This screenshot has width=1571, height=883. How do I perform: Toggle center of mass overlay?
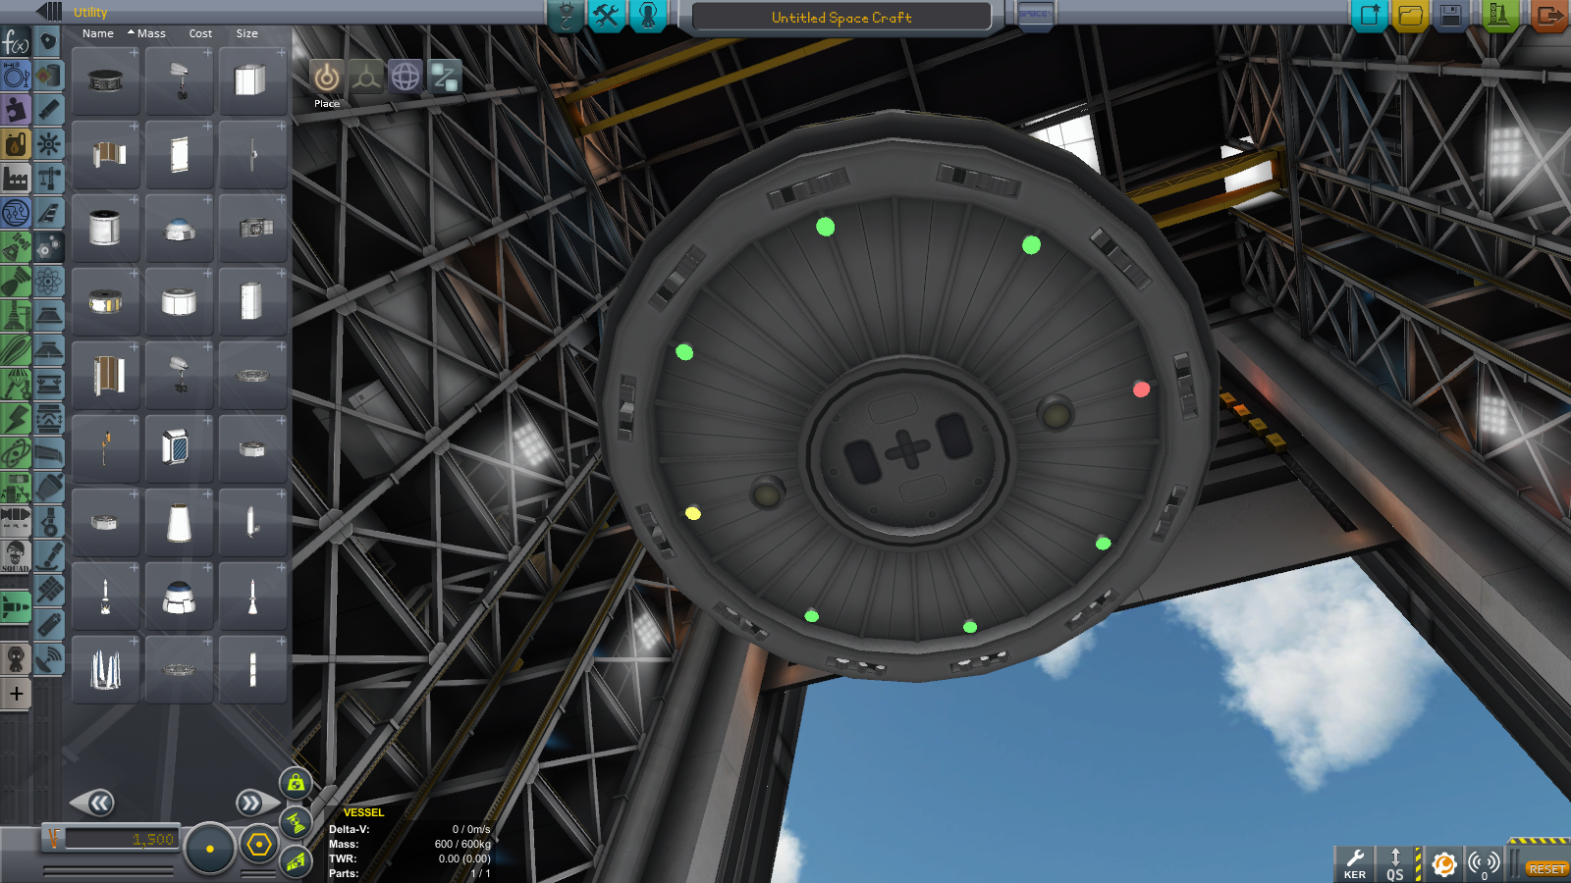(x=296, y=783)
